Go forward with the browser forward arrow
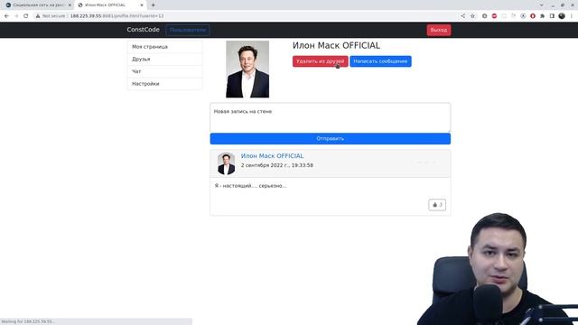This screenshot has width=578, height=325. point(16,16)
